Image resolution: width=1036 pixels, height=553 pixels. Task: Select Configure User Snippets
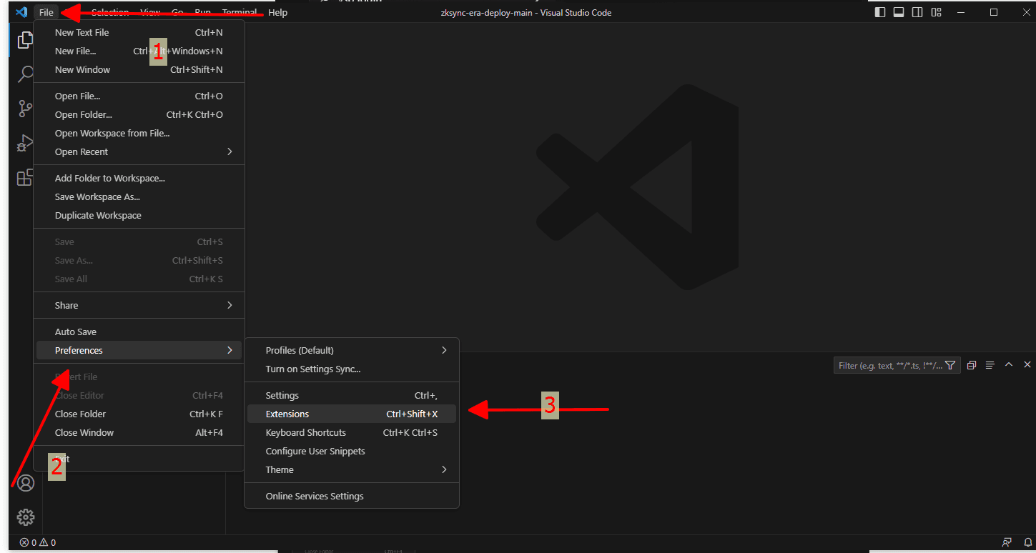352,451
